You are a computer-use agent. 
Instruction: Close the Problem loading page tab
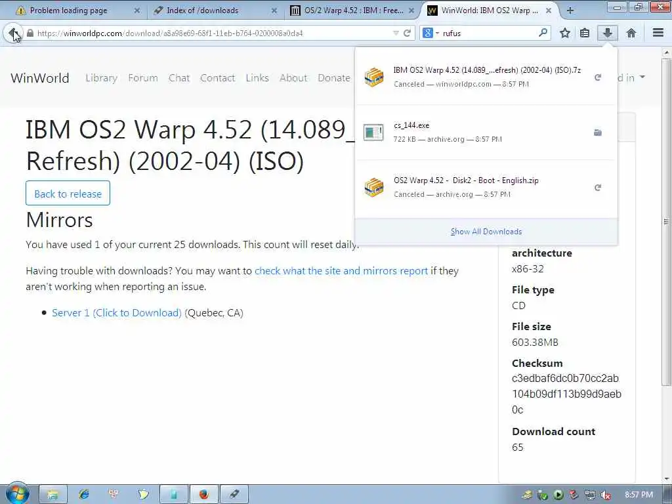click(x=136, y=10)
